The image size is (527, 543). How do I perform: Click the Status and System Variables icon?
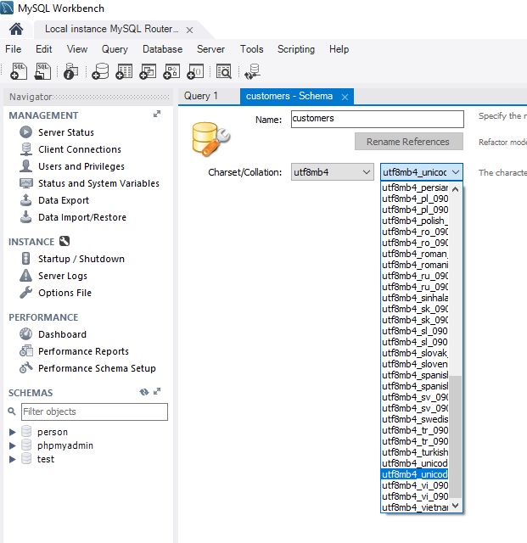(26, 183)
